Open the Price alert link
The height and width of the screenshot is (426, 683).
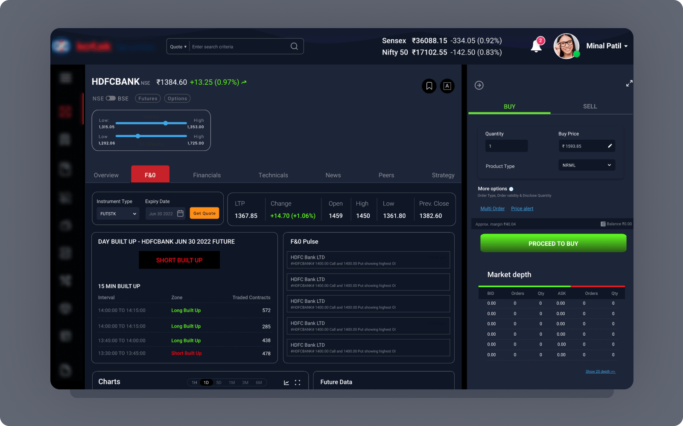522,209
